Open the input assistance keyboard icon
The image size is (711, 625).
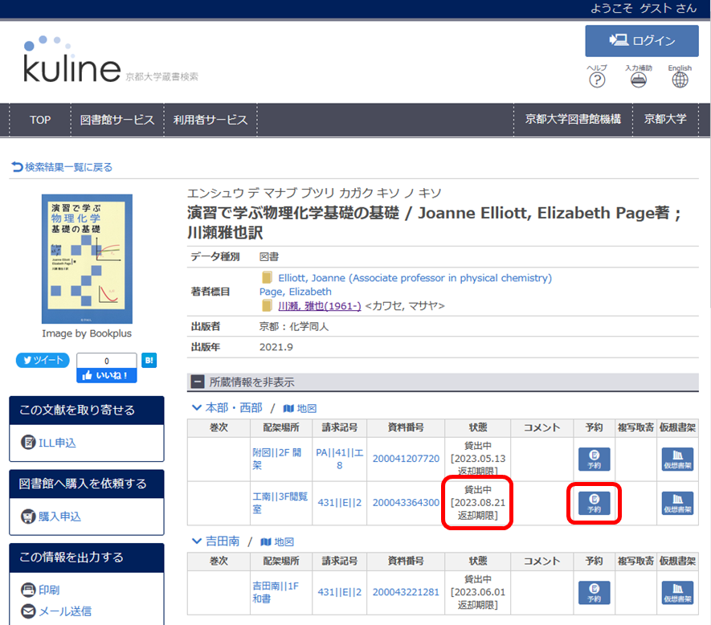[x=638, y=80]
